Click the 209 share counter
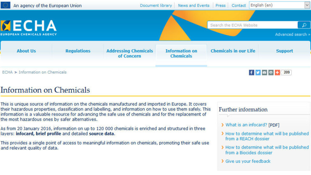 (286, 72)
